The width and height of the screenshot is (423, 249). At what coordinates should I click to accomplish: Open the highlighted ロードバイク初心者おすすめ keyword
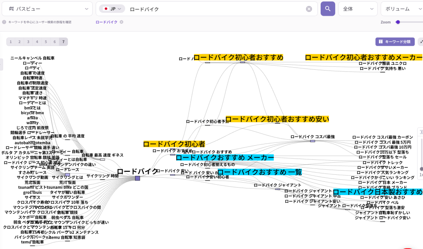240,58
